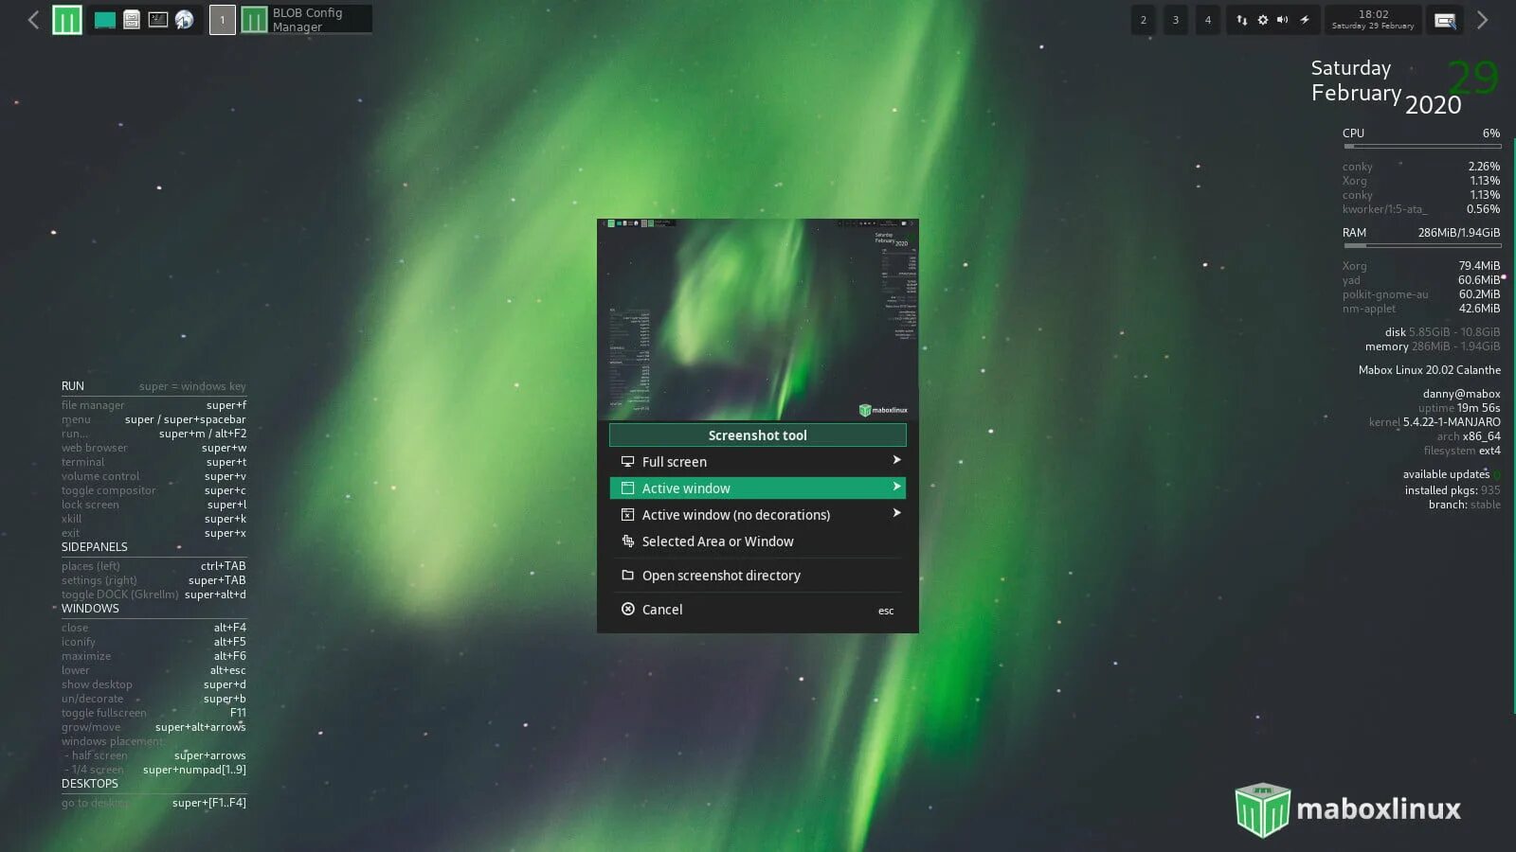Click the 'Mabox Linux 20.02 Calanthe' text

tap(1430, 370)
